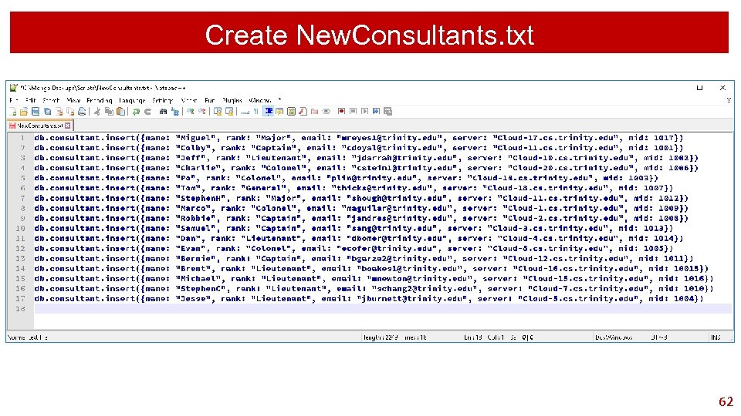
Task: Click line number 12 in the margin
Action: point(20,248)
